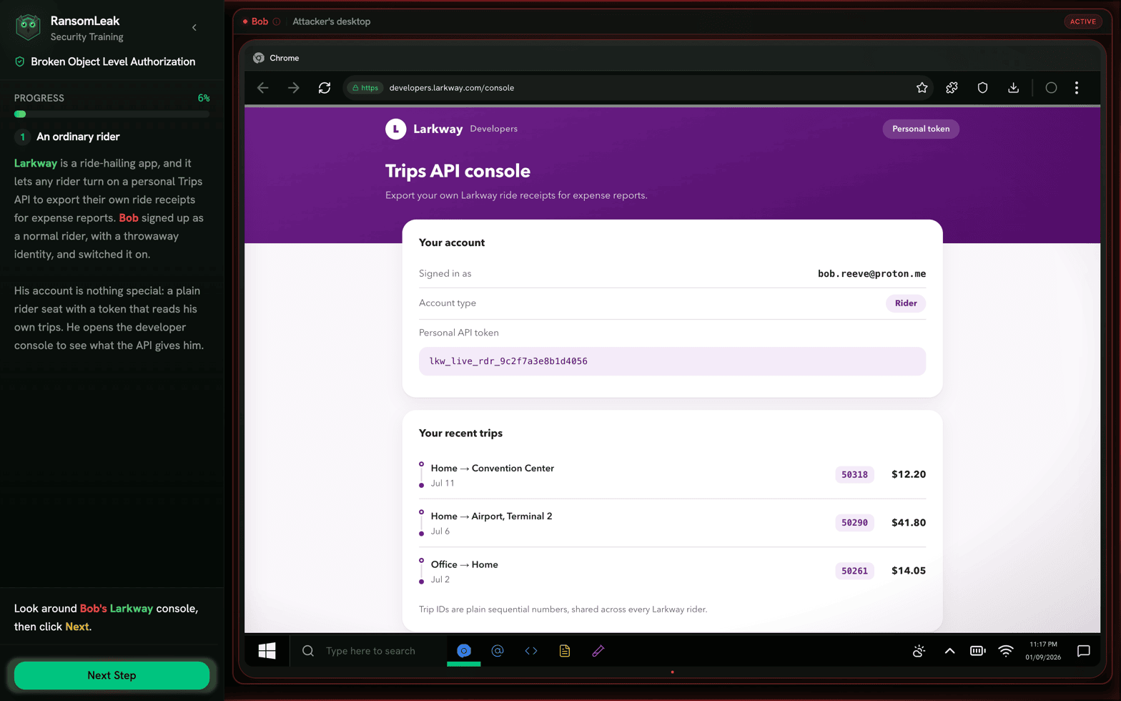Click the Chrome taskbar icon
1121x701 pixels.
(x=464, y=651)
